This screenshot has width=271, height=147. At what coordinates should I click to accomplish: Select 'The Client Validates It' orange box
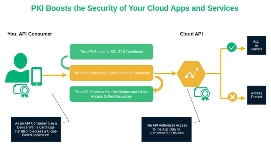(111, 73)
